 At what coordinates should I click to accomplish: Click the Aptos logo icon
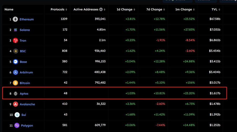click(x=16, y=94)
